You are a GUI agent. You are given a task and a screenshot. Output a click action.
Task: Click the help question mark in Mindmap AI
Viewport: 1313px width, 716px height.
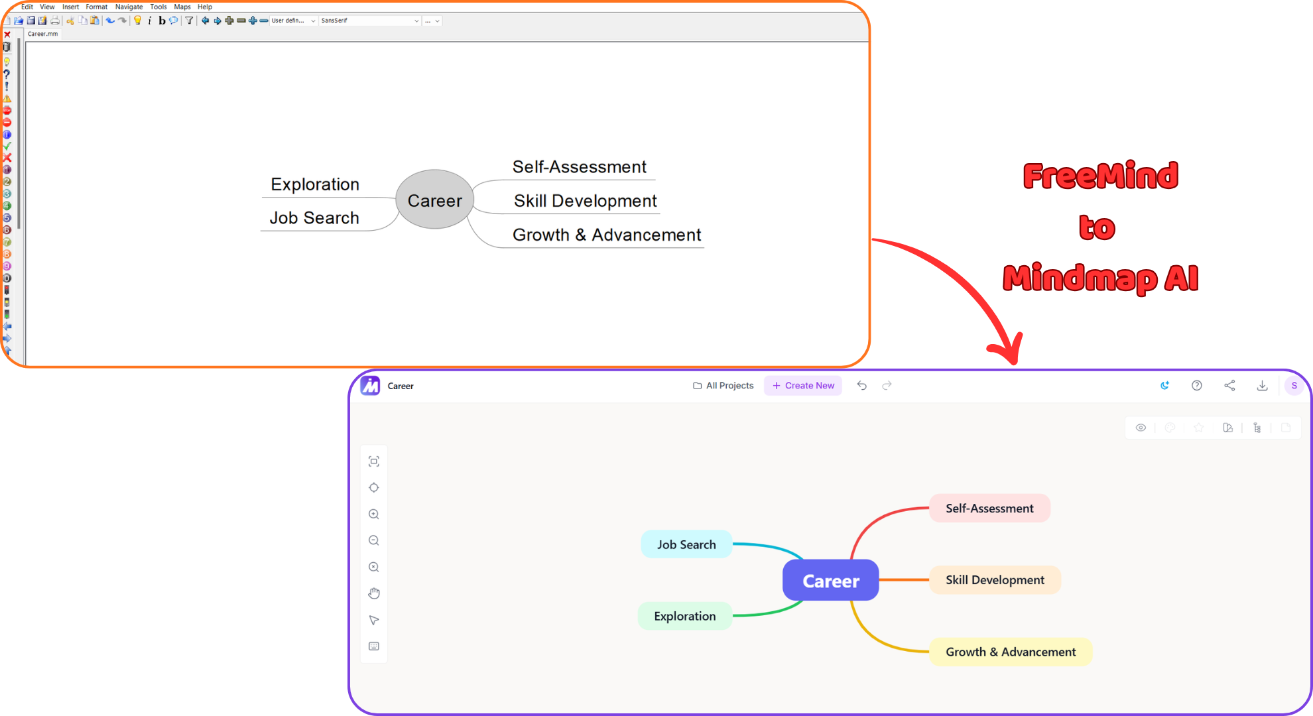[x=1197, y=385]
